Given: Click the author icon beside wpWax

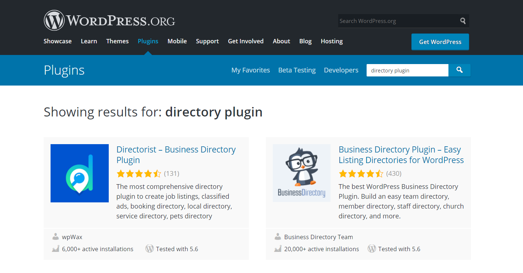Looking at the screenshot, I should tap(56, 237).
